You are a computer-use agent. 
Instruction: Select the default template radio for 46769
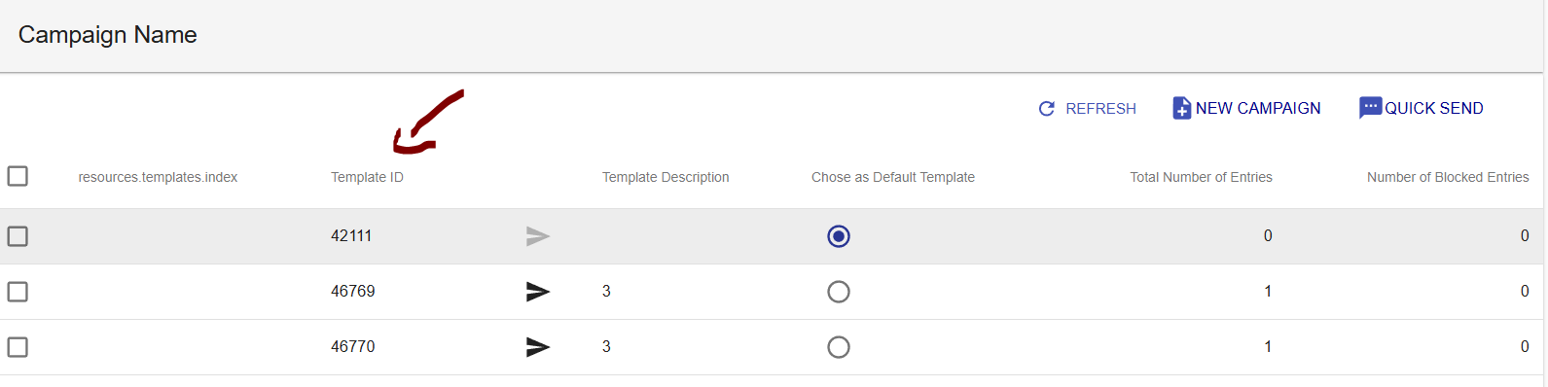pos(839,292)
